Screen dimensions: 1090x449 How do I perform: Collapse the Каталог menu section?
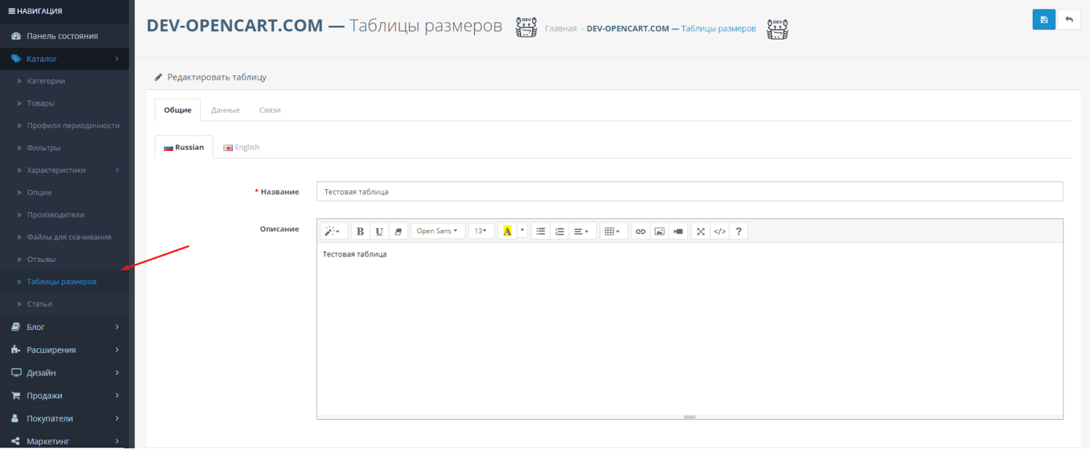coord(65,59)
